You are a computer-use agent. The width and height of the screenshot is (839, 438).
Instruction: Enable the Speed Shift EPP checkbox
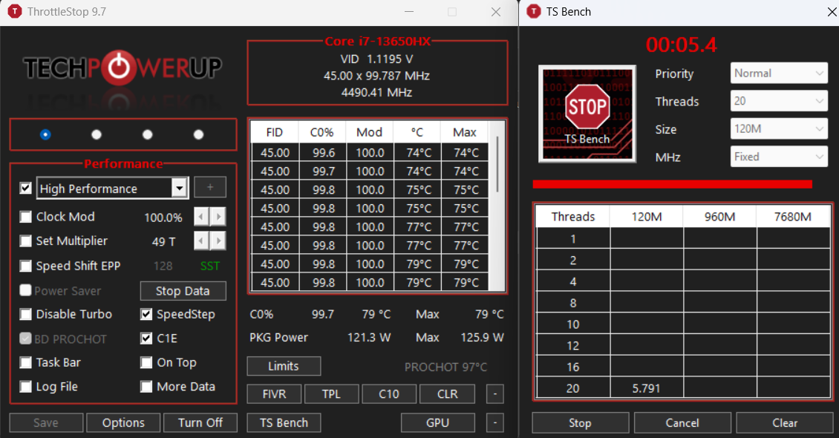[x=25, y=266]
